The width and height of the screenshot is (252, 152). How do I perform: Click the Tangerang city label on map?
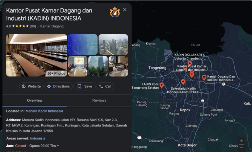157,68
